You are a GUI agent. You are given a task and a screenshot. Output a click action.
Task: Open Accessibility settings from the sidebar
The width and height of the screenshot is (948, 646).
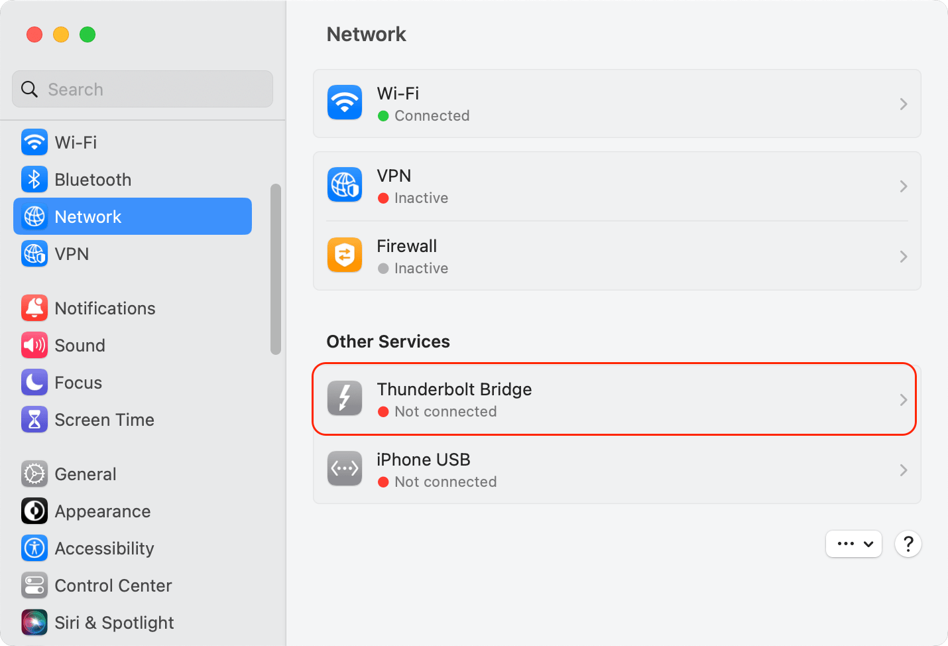pyautogui.click(x=34, y=548)
